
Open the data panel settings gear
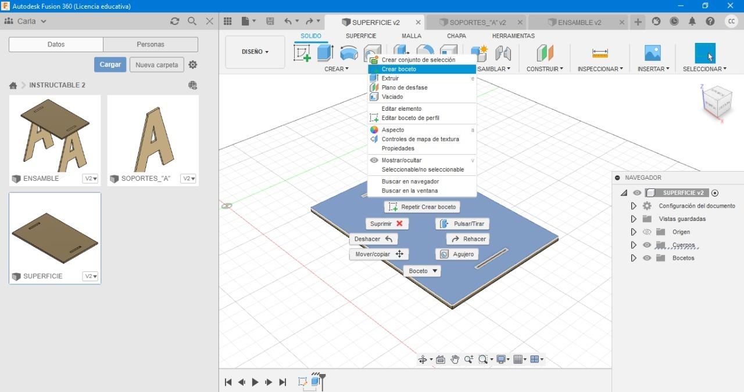(x=193, y=65)
